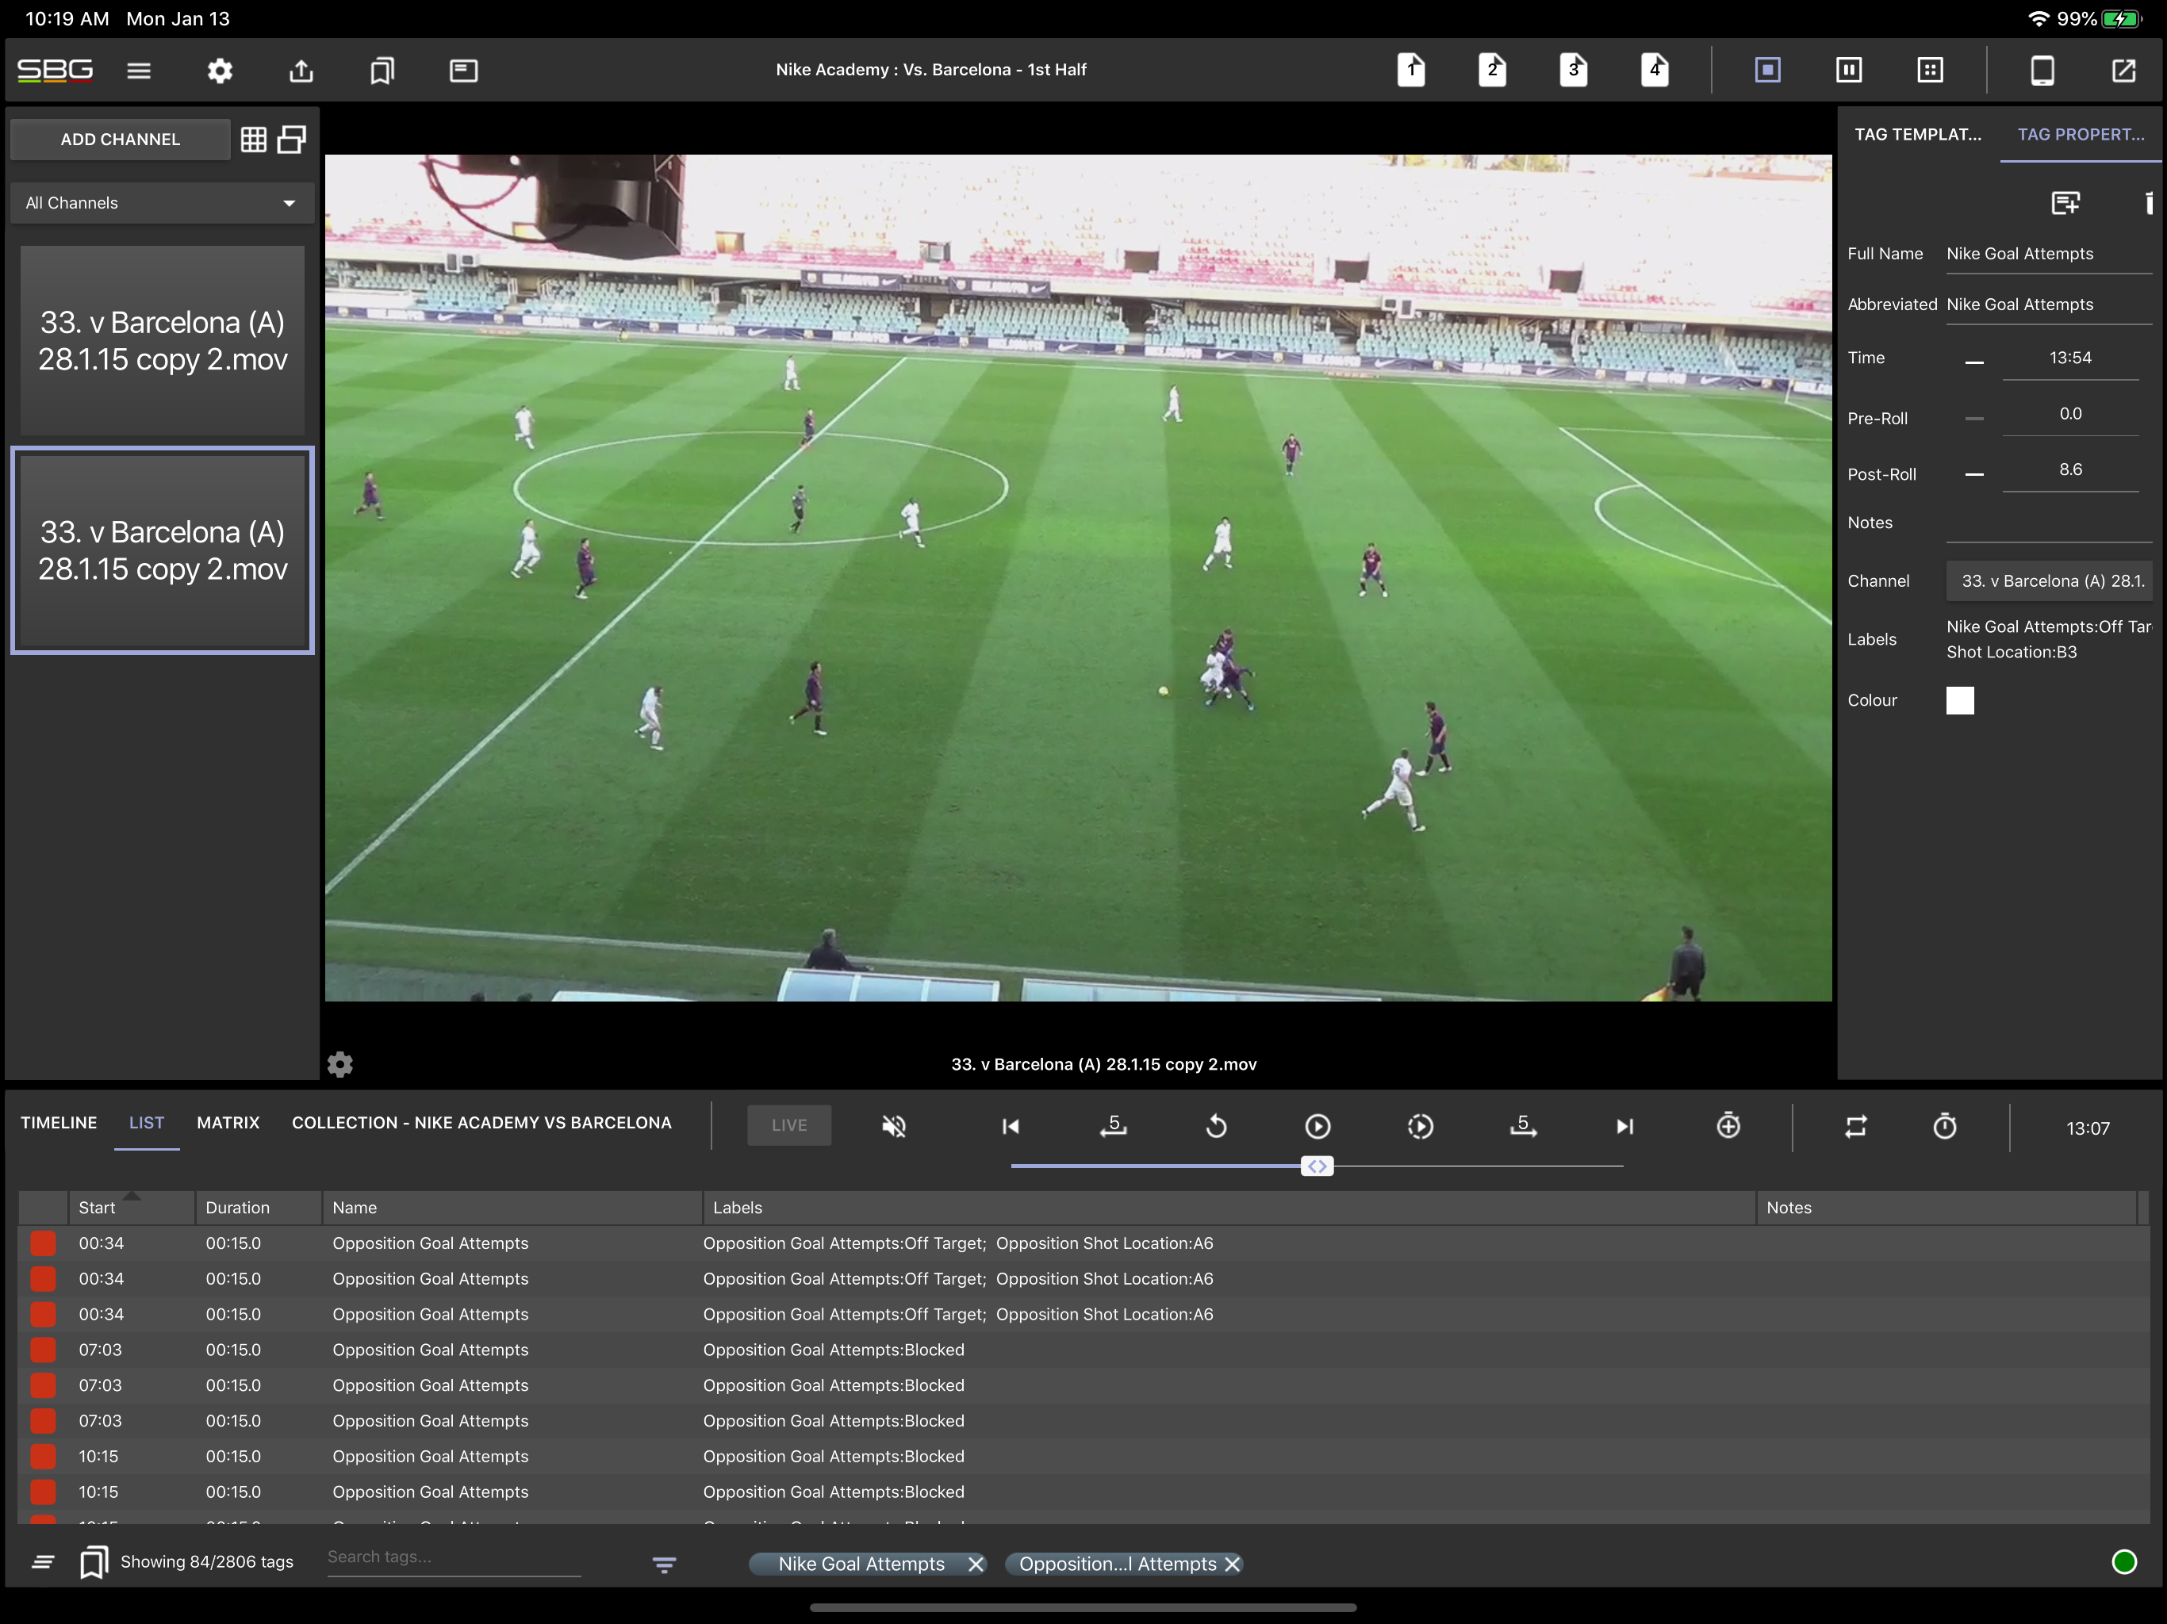Click the ADD CHANNEL button
Image resolution: width=2167 pixels, height=1624 pixels.
[x=121, y=139]
